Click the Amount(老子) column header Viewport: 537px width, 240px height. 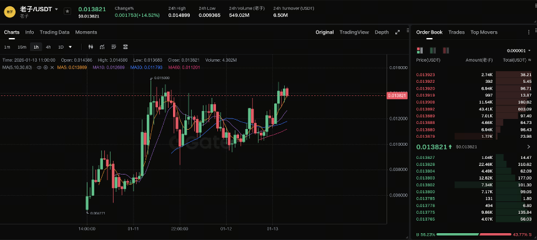479,60
